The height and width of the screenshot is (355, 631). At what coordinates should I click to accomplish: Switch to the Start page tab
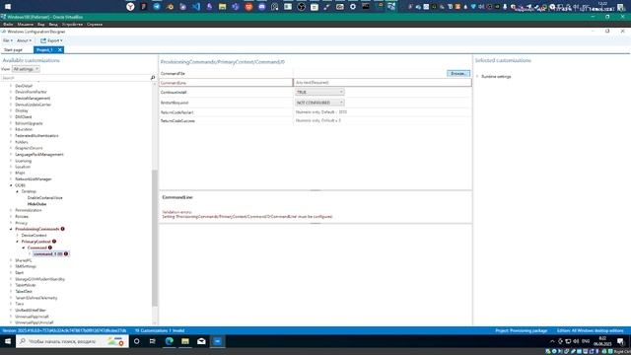pyautogui.click(x=13, y=50)
